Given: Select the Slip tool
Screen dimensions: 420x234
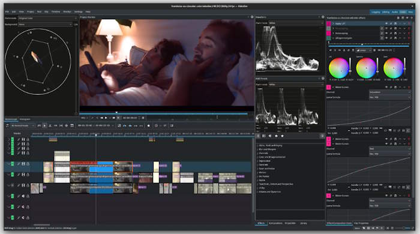Looking at the screenshot, I should pos(61,125).
